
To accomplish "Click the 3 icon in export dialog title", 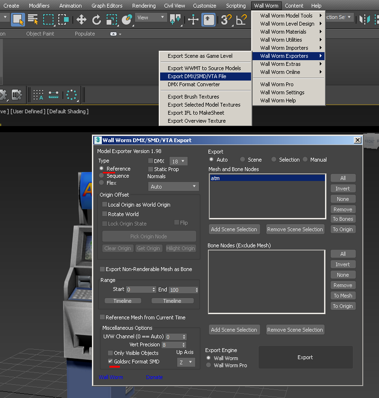I will click(98, 140).
